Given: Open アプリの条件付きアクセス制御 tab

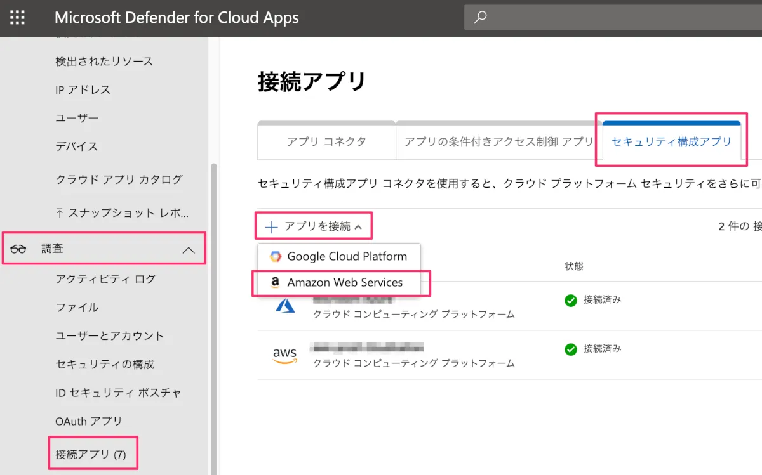Looking at the screenshot, I should 498,142.
